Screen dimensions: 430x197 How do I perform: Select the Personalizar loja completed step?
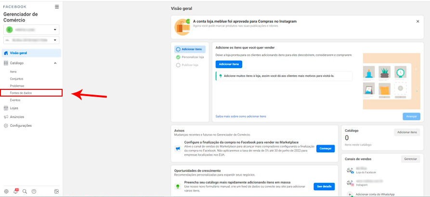coord(190,57)
